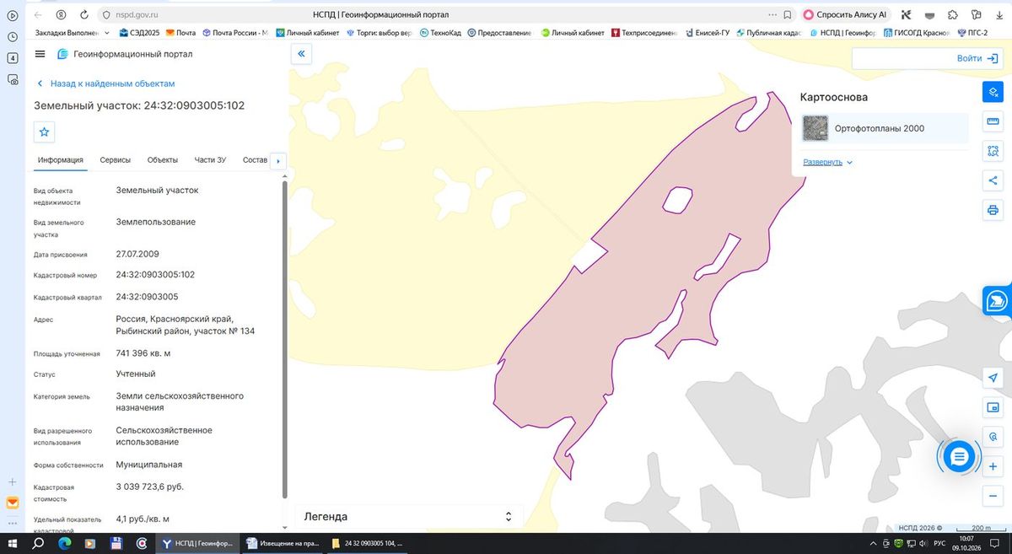
Task: Show more tabs with the right arrow
Action: 277,160
